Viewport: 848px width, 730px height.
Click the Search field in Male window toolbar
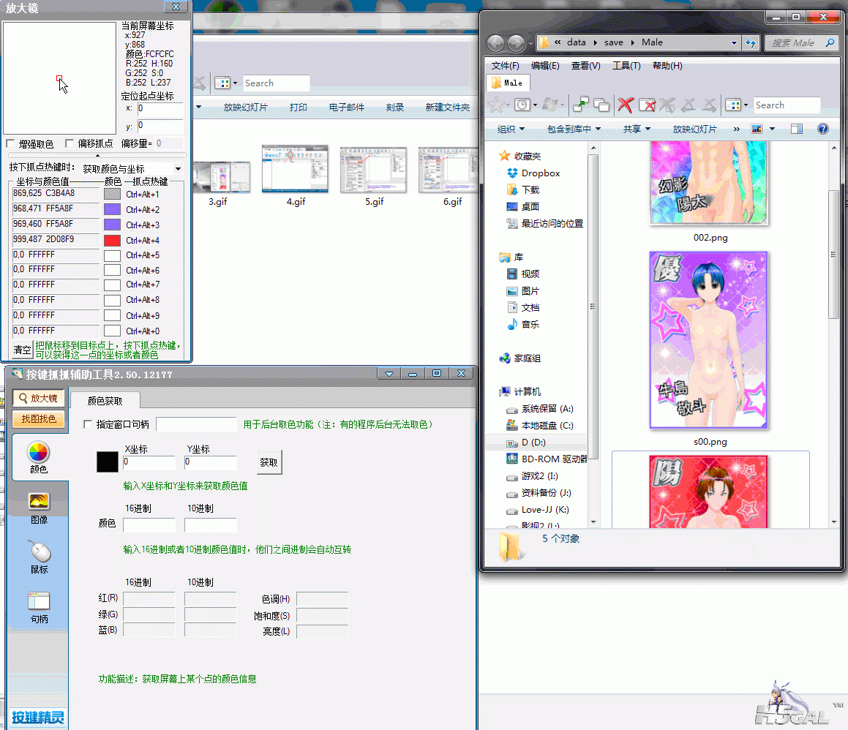tap(787, 105)
